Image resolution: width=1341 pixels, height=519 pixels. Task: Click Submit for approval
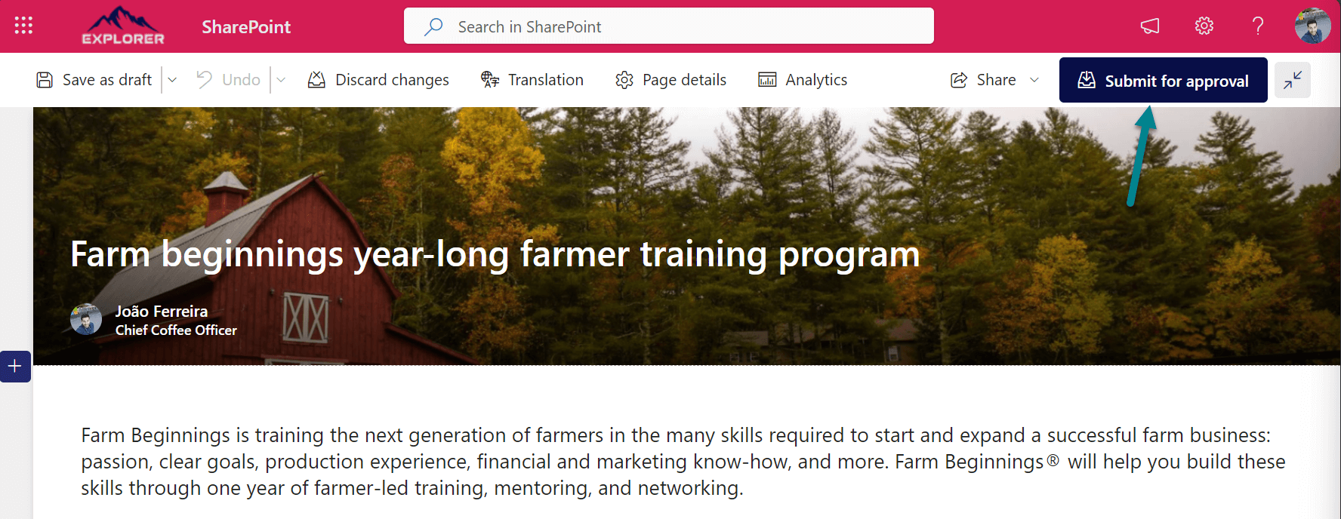[1162, 80]
